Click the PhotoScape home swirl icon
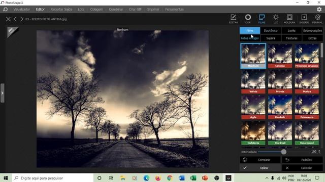Viewport: 325px width, 182px height. click(5, 9)
